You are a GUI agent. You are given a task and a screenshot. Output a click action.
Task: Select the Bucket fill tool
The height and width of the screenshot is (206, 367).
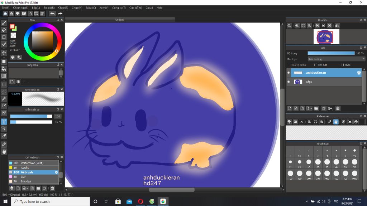(x=4, y=69)
